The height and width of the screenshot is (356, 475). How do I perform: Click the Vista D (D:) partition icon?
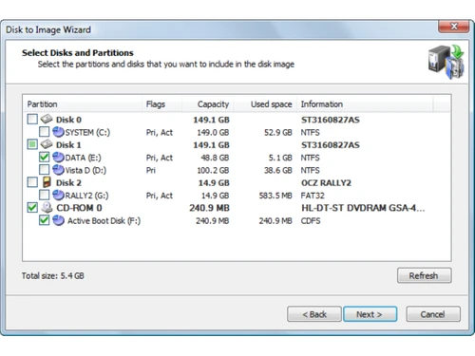(58, 170)
